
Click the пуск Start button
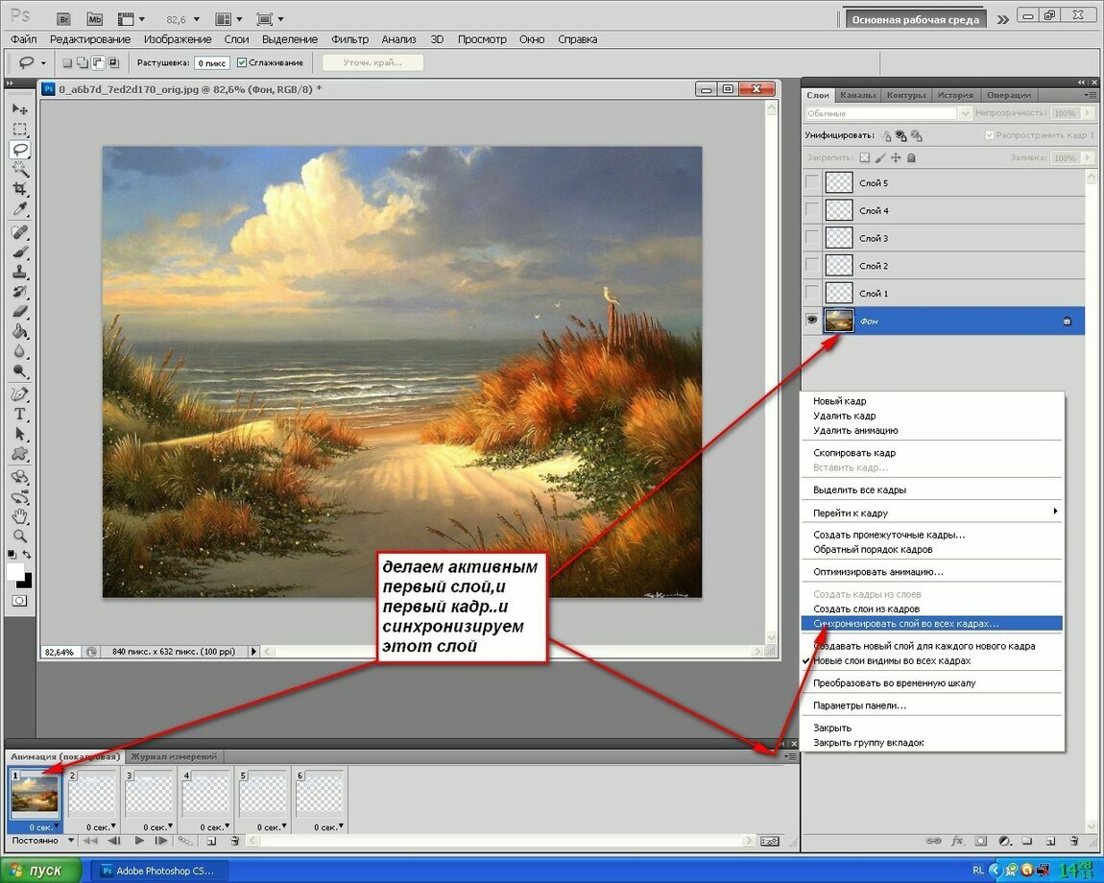tap(41, 871)
